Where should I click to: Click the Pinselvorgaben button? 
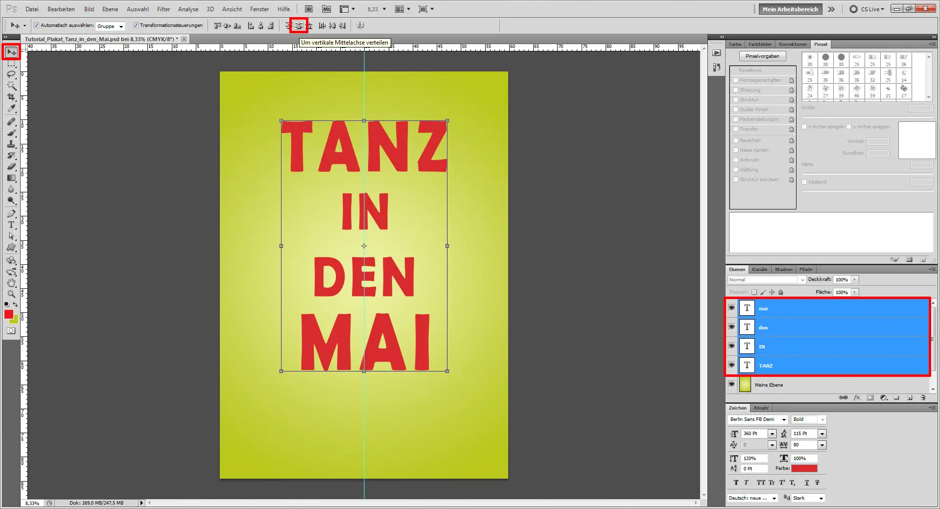coord(762,55)
